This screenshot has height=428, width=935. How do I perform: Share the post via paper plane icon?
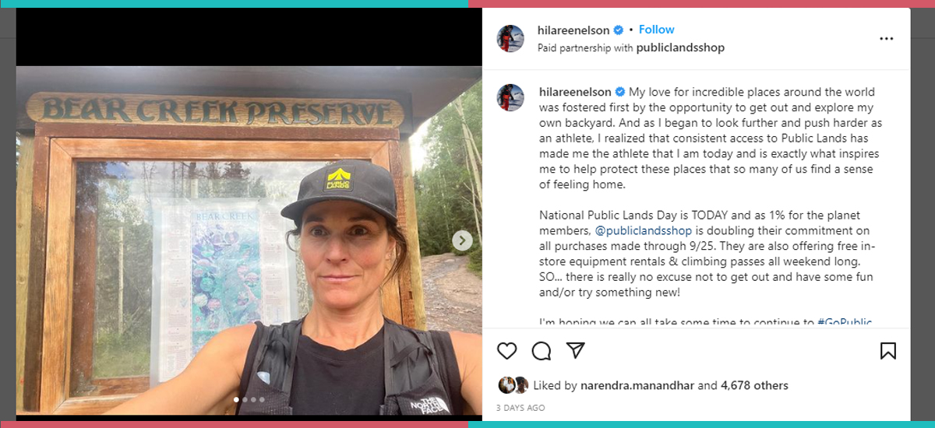click(x=575, y=350)
